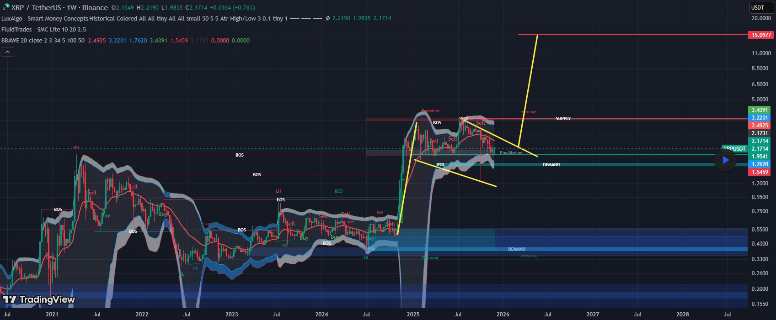This screenshot has width=776, height=320.
Task: Click 2025 on the time axis
Action: (413, 315)
